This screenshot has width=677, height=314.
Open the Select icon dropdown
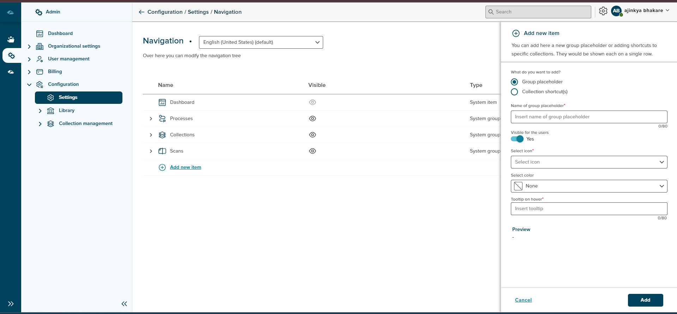[x=589, y=162]
